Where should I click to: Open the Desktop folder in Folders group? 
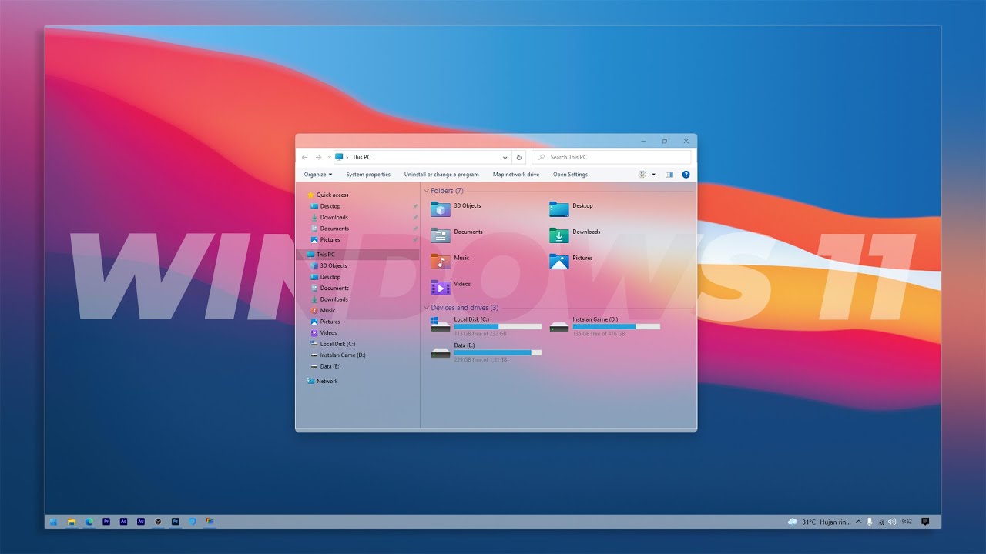(x=559, y=209)
